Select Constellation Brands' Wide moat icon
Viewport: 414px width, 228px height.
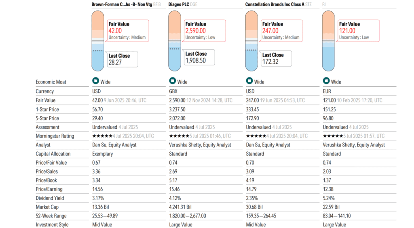[x=249, y=81]
